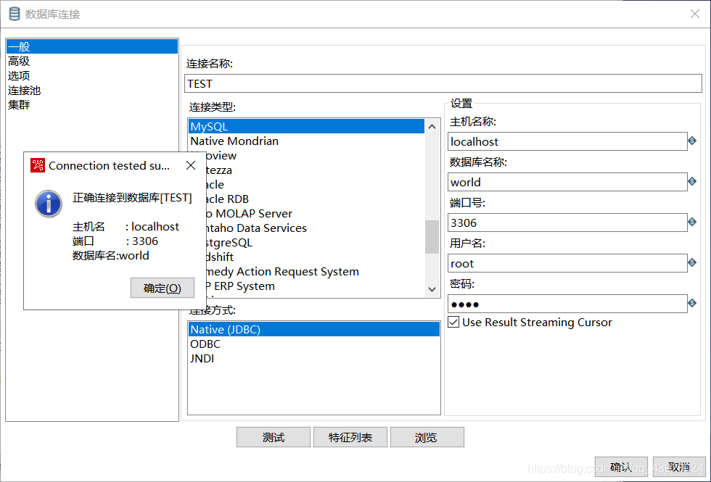711x482 pixels.
Task: Select Palo MOLAP Server connection type
Action: [315, 213]
